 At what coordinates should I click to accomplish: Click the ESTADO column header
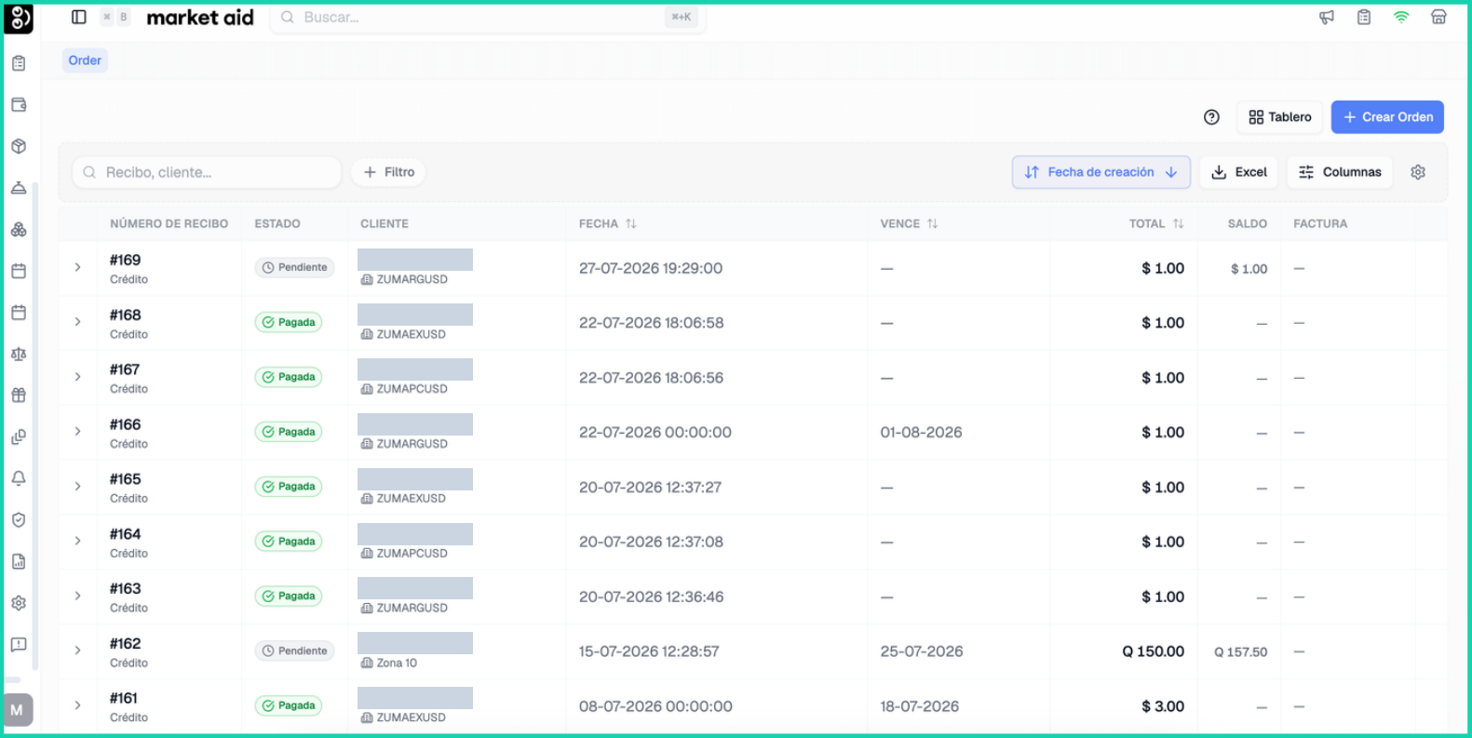(277, 223)
